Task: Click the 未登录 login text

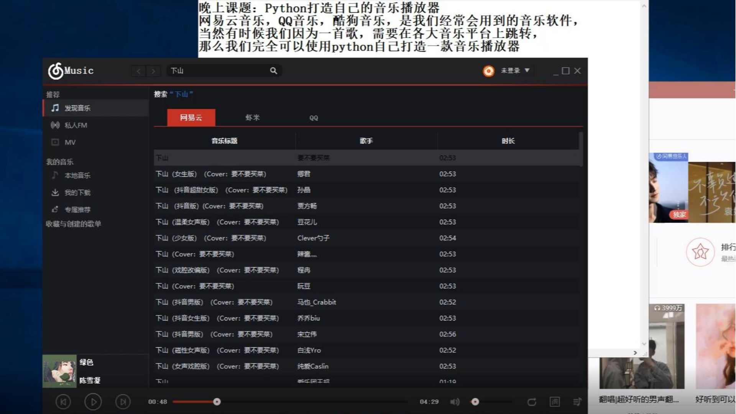Action: coord(510,71)
